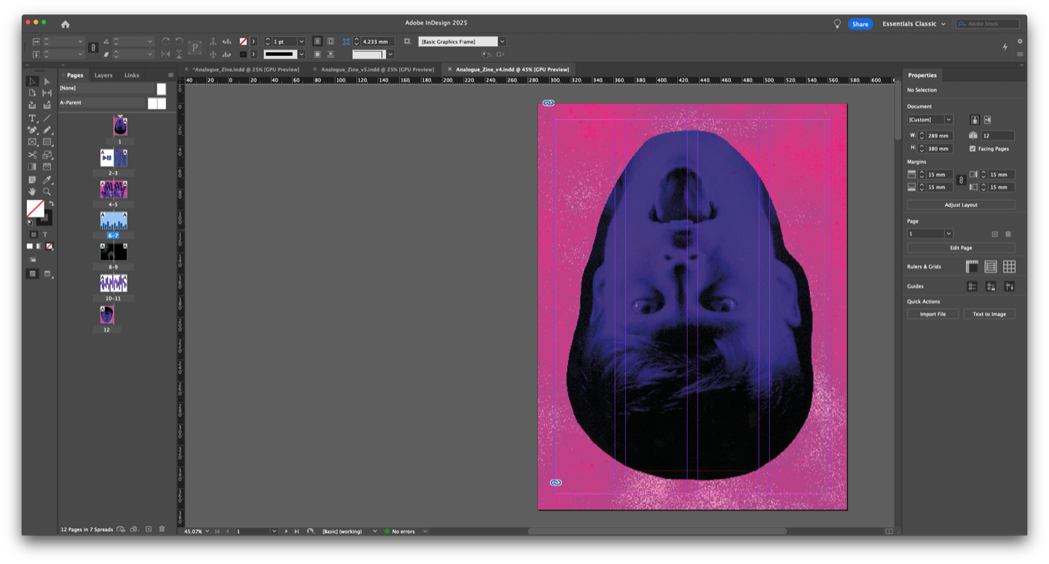
Task: Select the Gradient Swatch tool
Action: point(32,167)
